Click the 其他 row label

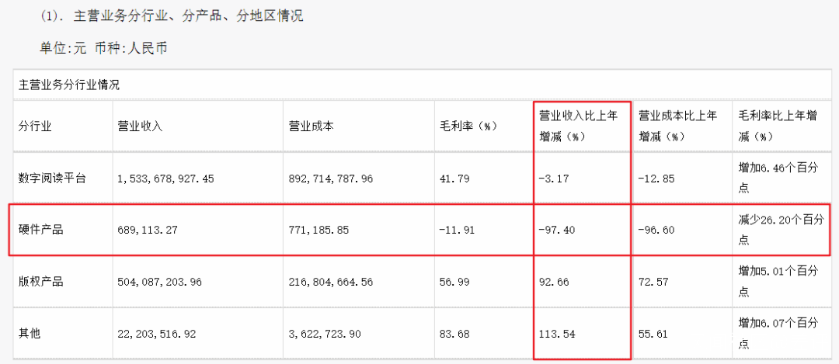pyautogui.click(x=30, y=333)
